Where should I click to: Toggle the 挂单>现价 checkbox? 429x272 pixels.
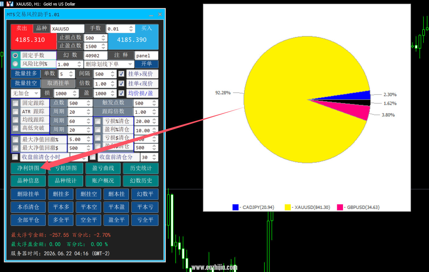121,74
